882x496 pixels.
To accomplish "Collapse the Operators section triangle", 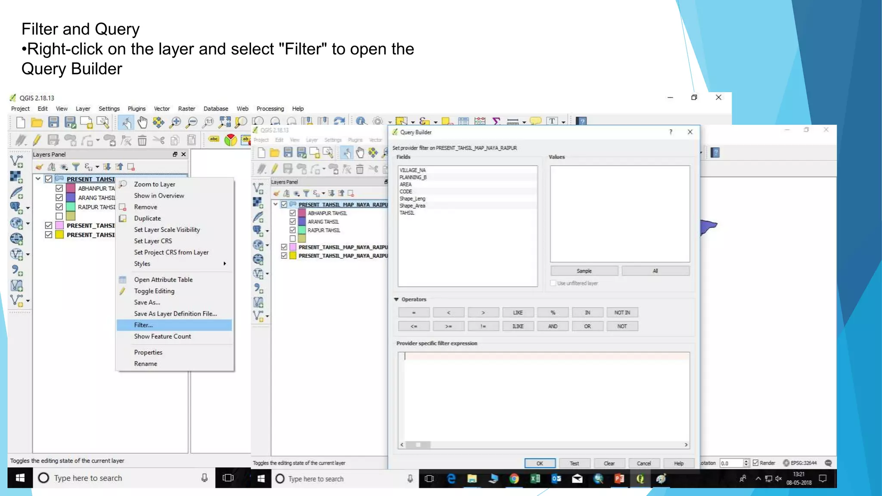I will pos(396,299).
